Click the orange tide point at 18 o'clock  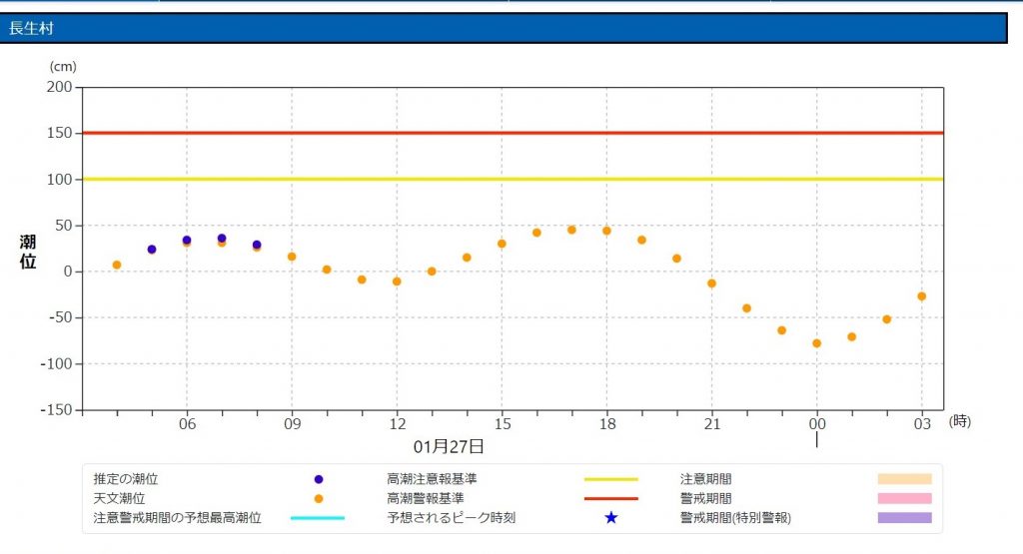point(606,231)
